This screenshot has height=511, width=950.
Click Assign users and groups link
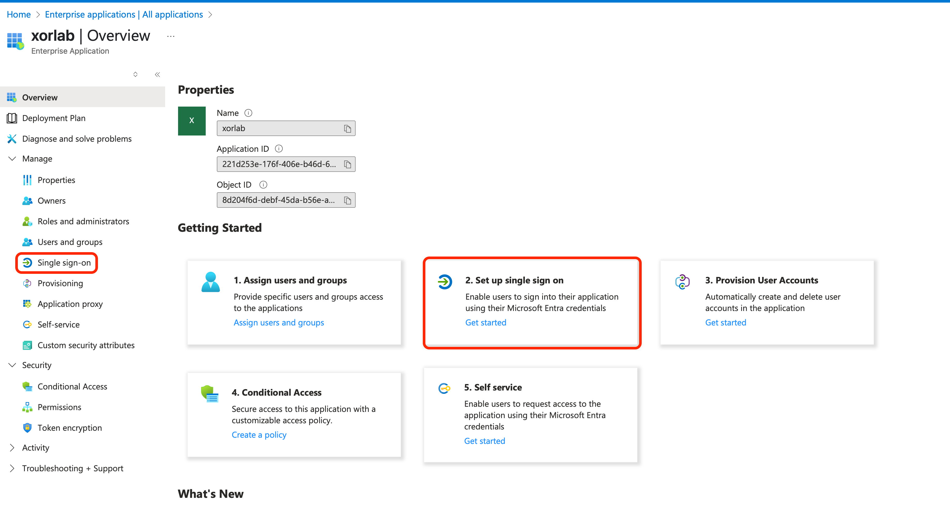click(279, 323)
